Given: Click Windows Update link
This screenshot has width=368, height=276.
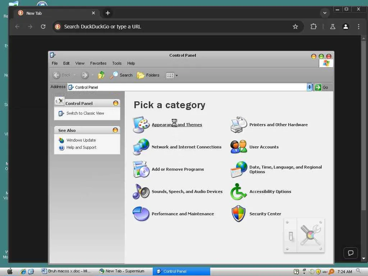Looking at the screenshot, I should 81,140.
